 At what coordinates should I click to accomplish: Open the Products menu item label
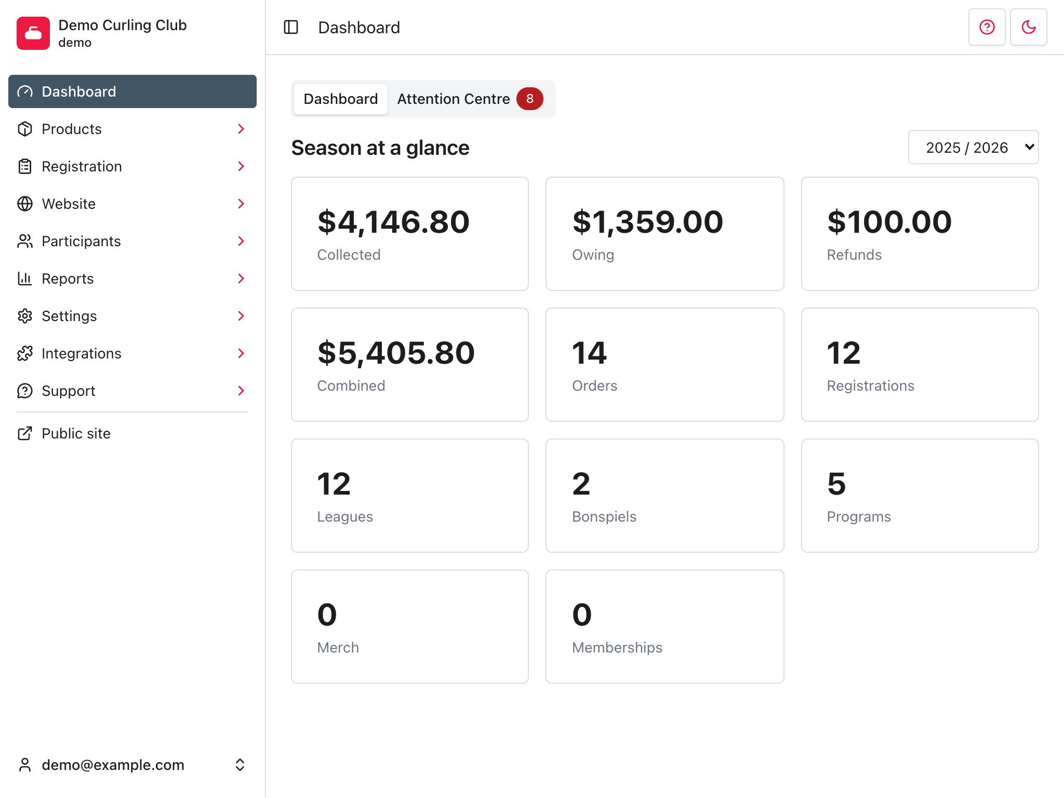tap(72, 129)
